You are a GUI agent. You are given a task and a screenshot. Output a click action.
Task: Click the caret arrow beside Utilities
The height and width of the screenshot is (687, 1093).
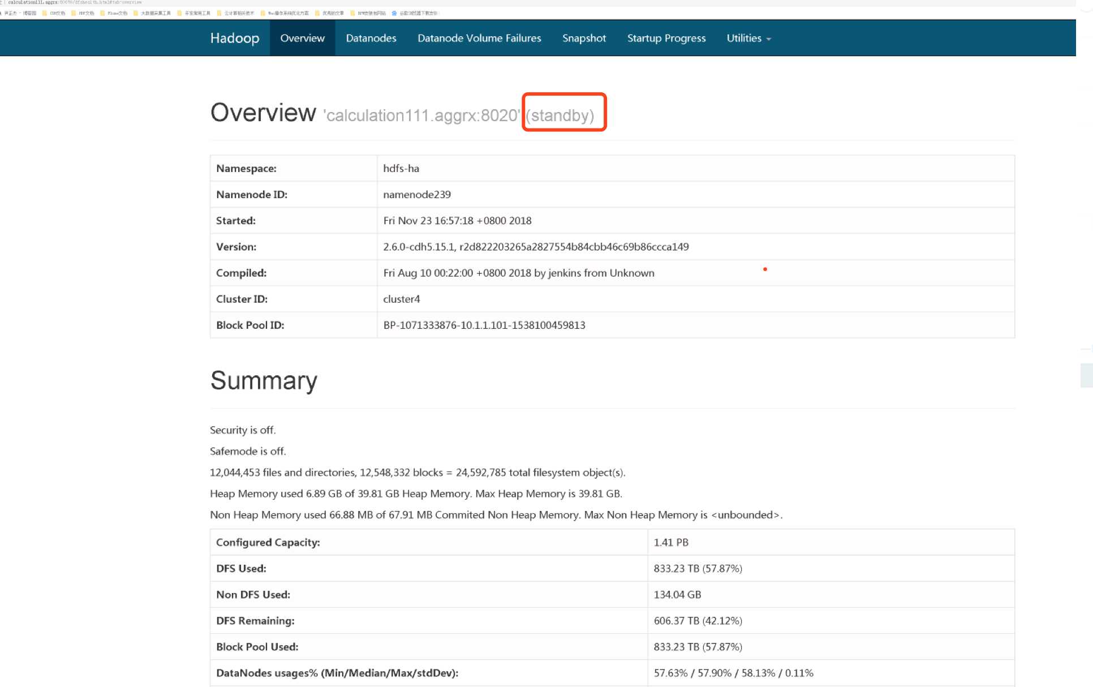pos(768,39)
